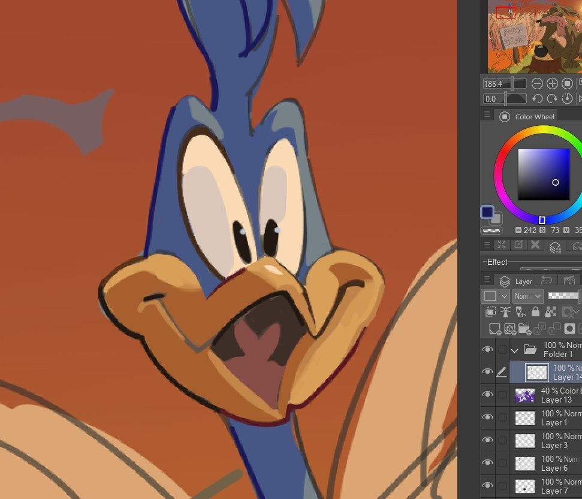The height and width of the screenshot is (499, 582).
Task: Click the lock transparent pixels icon
Action: point(550,312)
